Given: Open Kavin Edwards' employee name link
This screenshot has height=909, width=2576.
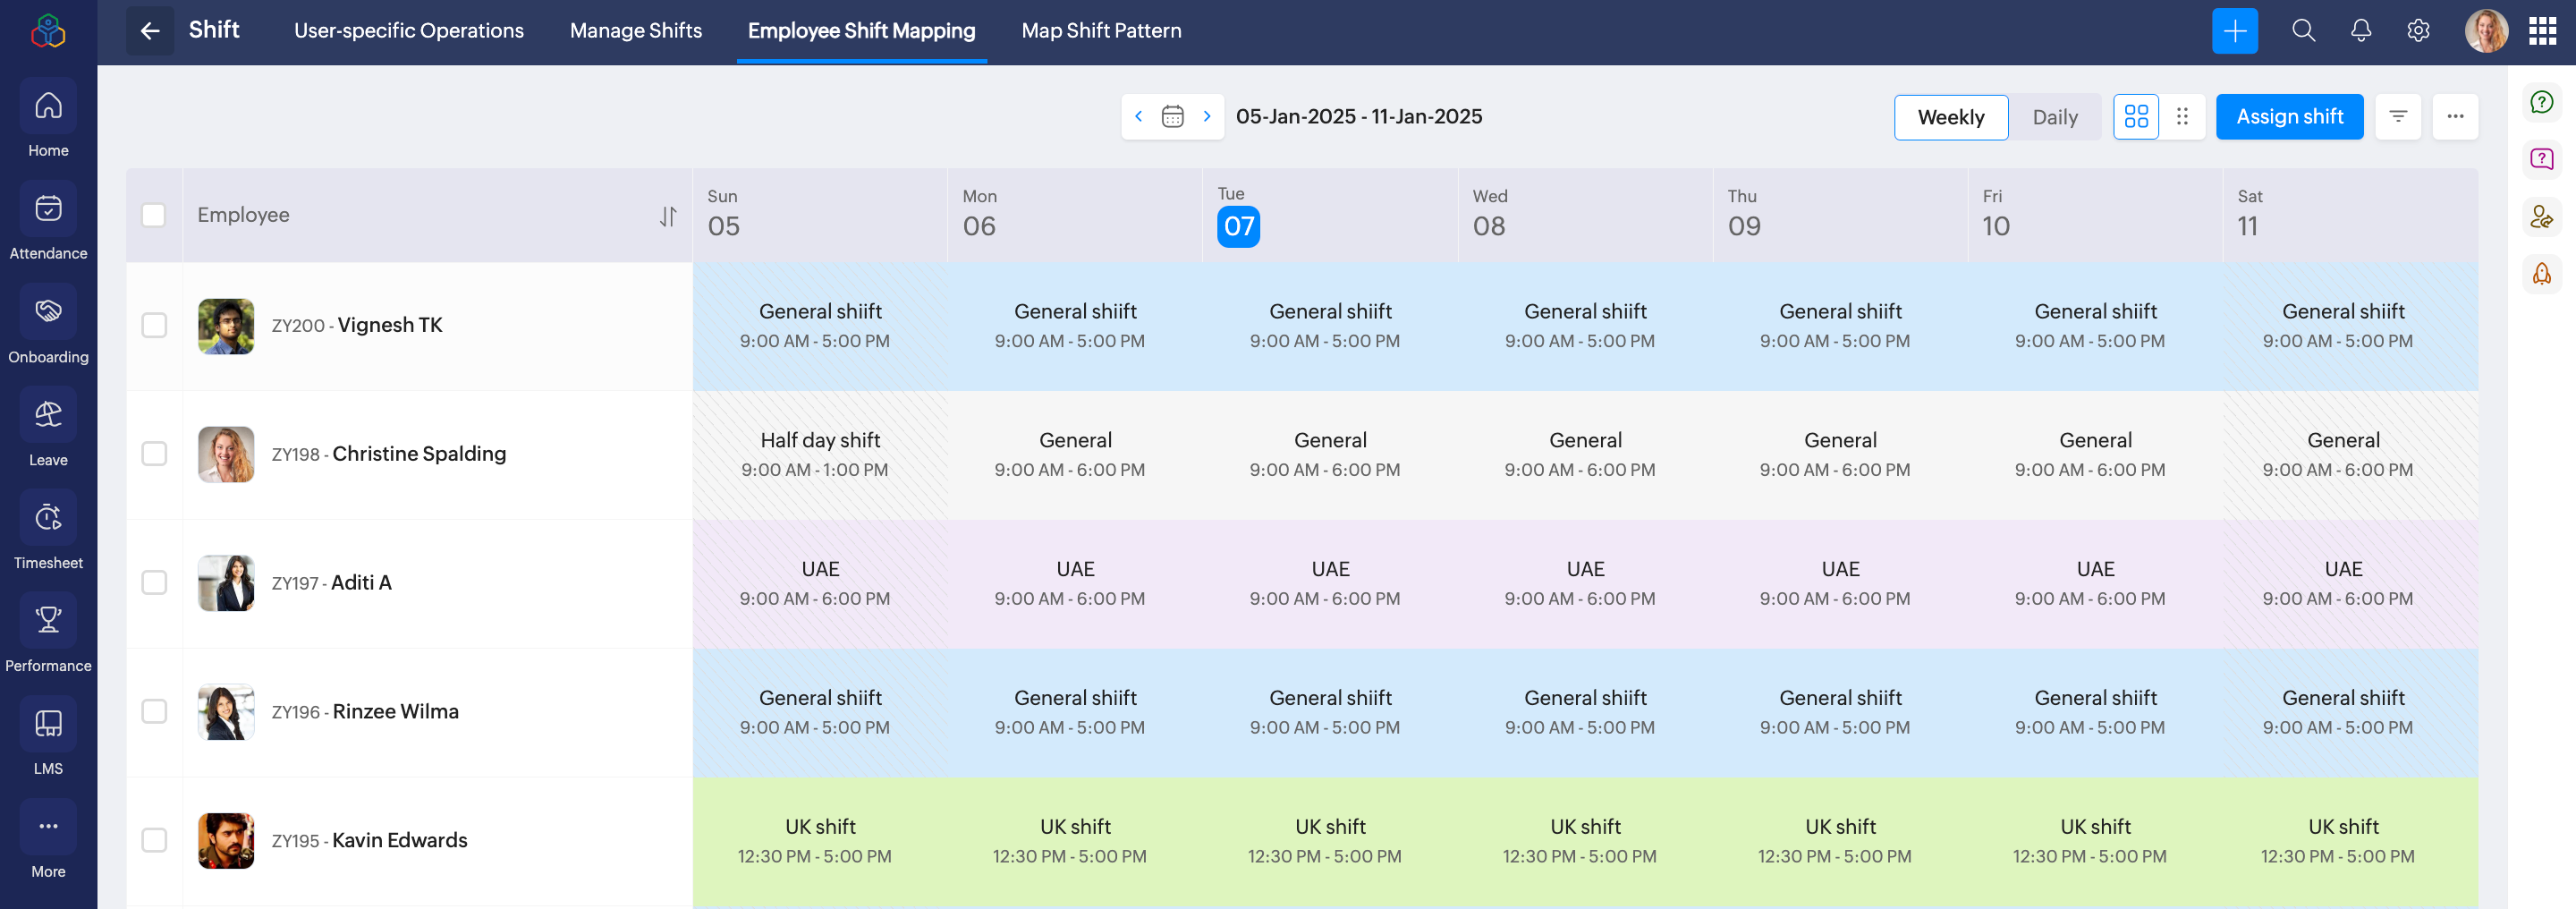Looking at the screenshot, I should coord(399,840).
